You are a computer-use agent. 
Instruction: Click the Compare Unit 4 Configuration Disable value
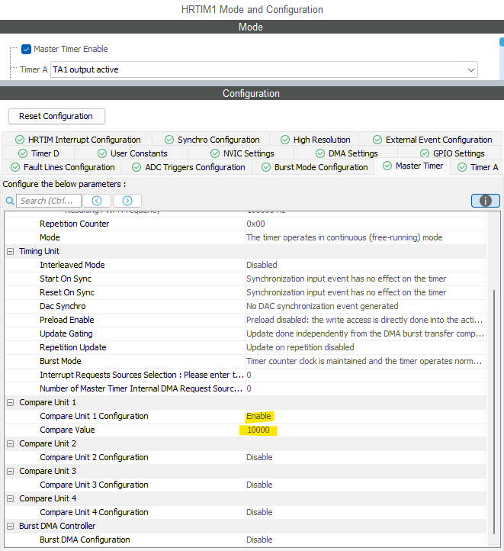point(259,512)
